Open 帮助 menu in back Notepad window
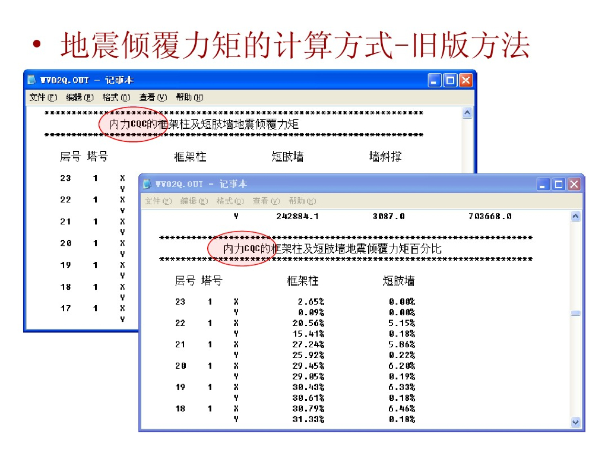608x456 pixels. 189,97
